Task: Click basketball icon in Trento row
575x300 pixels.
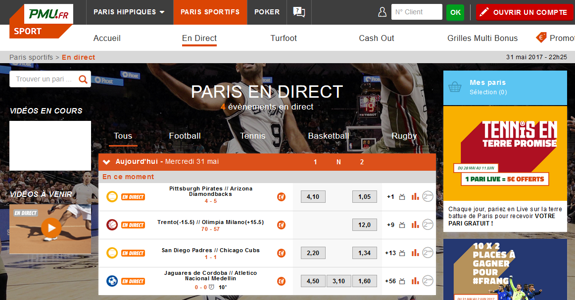Action: click(x=112, y=225)
